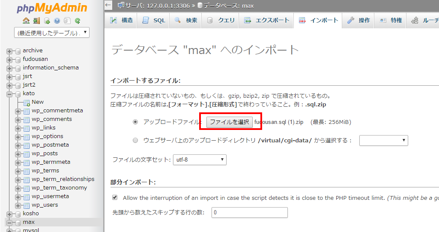The height and width of the screenshot is (232, 439).
Task: Open the upload directory file dropdown
Action: pos(383,141)
